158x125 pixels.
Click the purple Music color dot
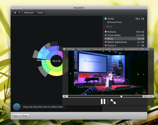(106, 38)
